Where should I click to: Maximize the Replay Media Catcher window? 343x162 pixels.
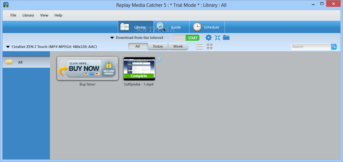[x=322, y=4]
